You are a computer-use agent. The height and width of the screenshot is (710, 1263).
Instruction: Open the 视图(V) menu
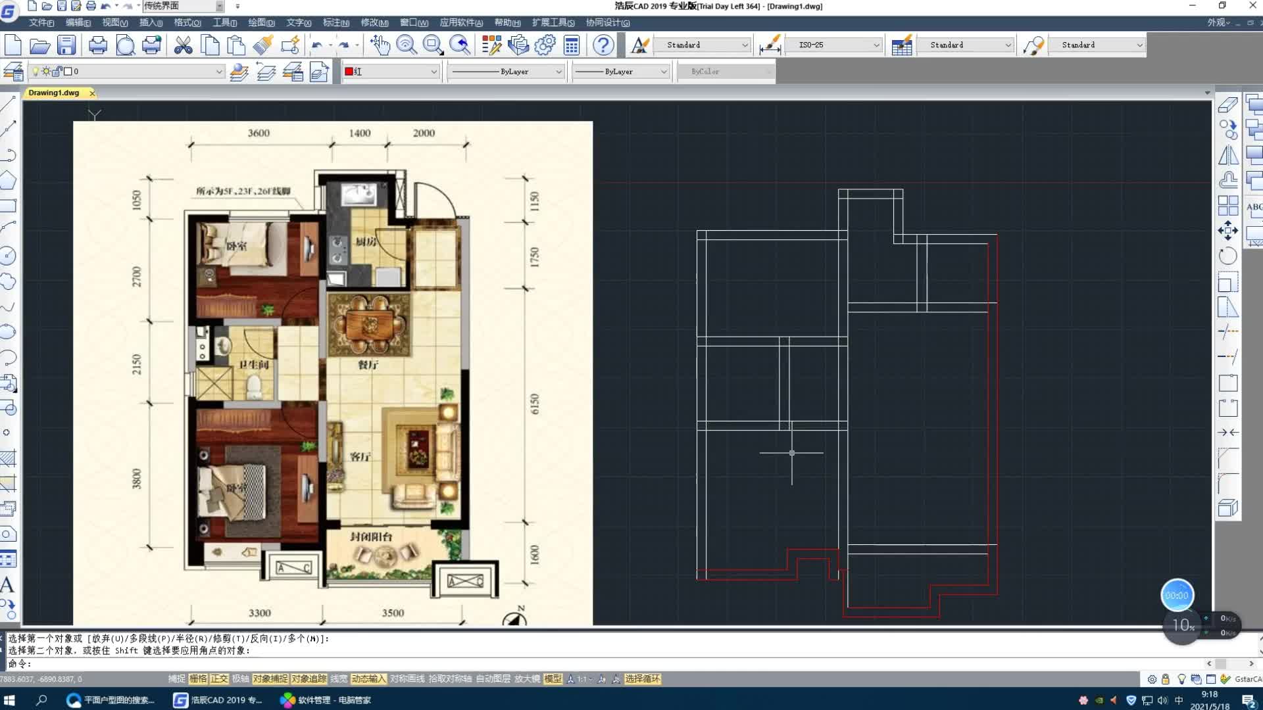115,23
